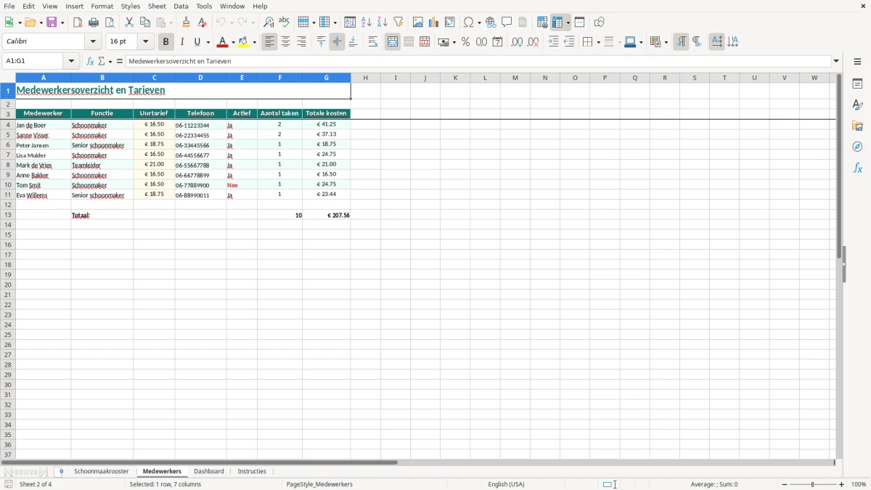Toggle Align Right

(x=302, y=42)
